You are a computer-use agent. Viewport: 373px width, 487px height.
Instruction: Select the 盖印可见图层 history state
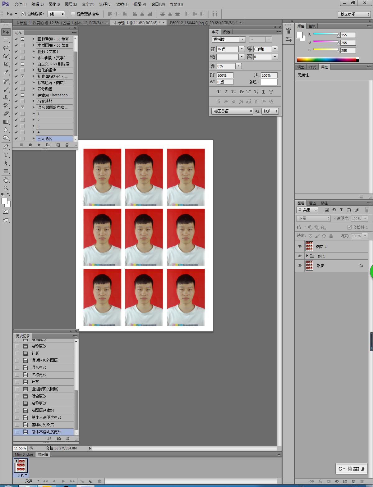tap(43, 425)
